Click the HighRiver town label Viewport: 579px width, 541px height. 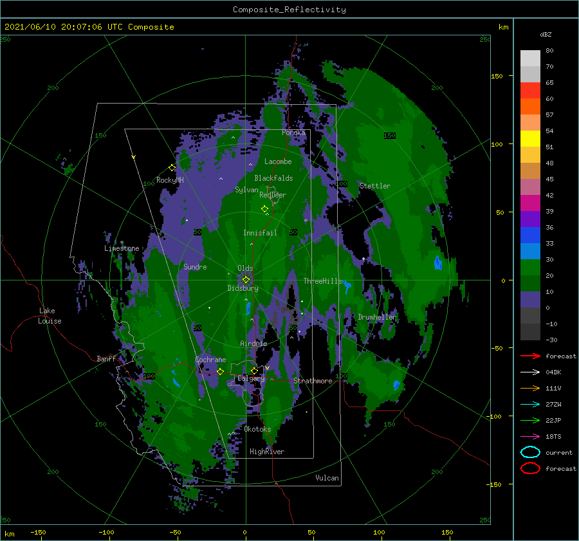(x=267, y=452)
